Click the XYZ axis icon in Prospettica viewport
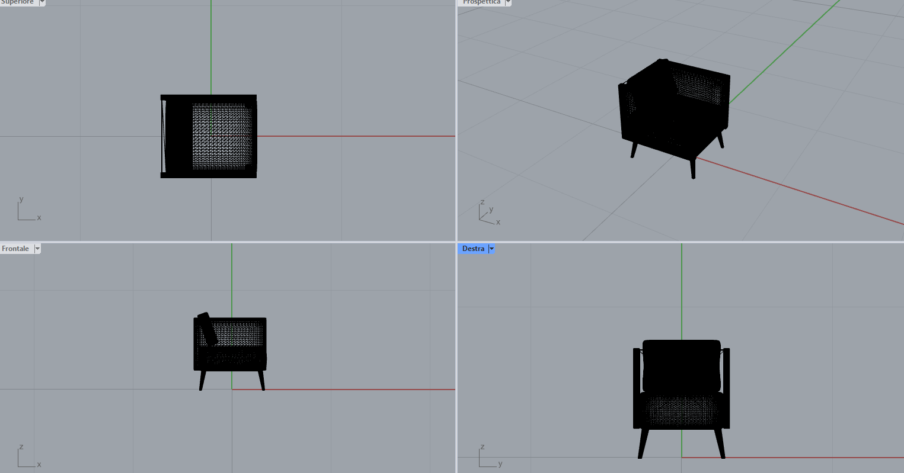The width and height of the screenshot is (904, 473). coord(488,213)
